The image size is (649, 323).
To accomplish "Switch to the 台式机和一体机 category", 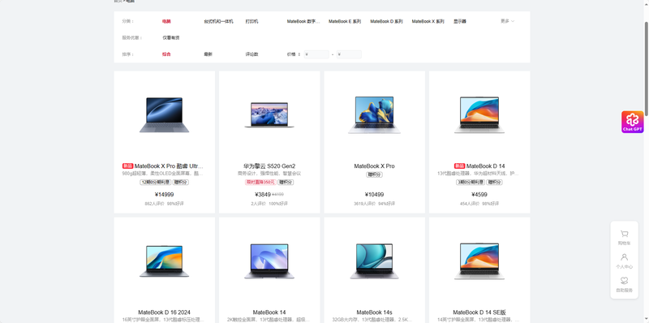I will 218,22.
